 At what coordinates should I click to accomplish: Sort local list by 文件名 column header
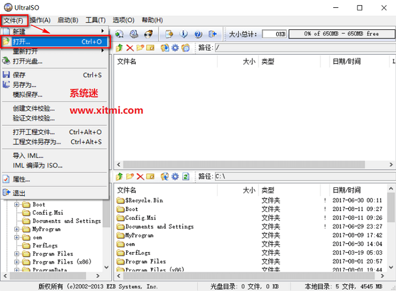[166, 190]
